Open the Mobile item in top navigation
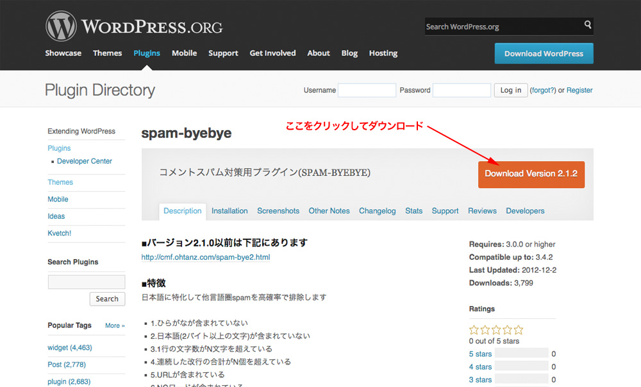The image size is (641, 387). pyautogui.click(x=185, y=53)
